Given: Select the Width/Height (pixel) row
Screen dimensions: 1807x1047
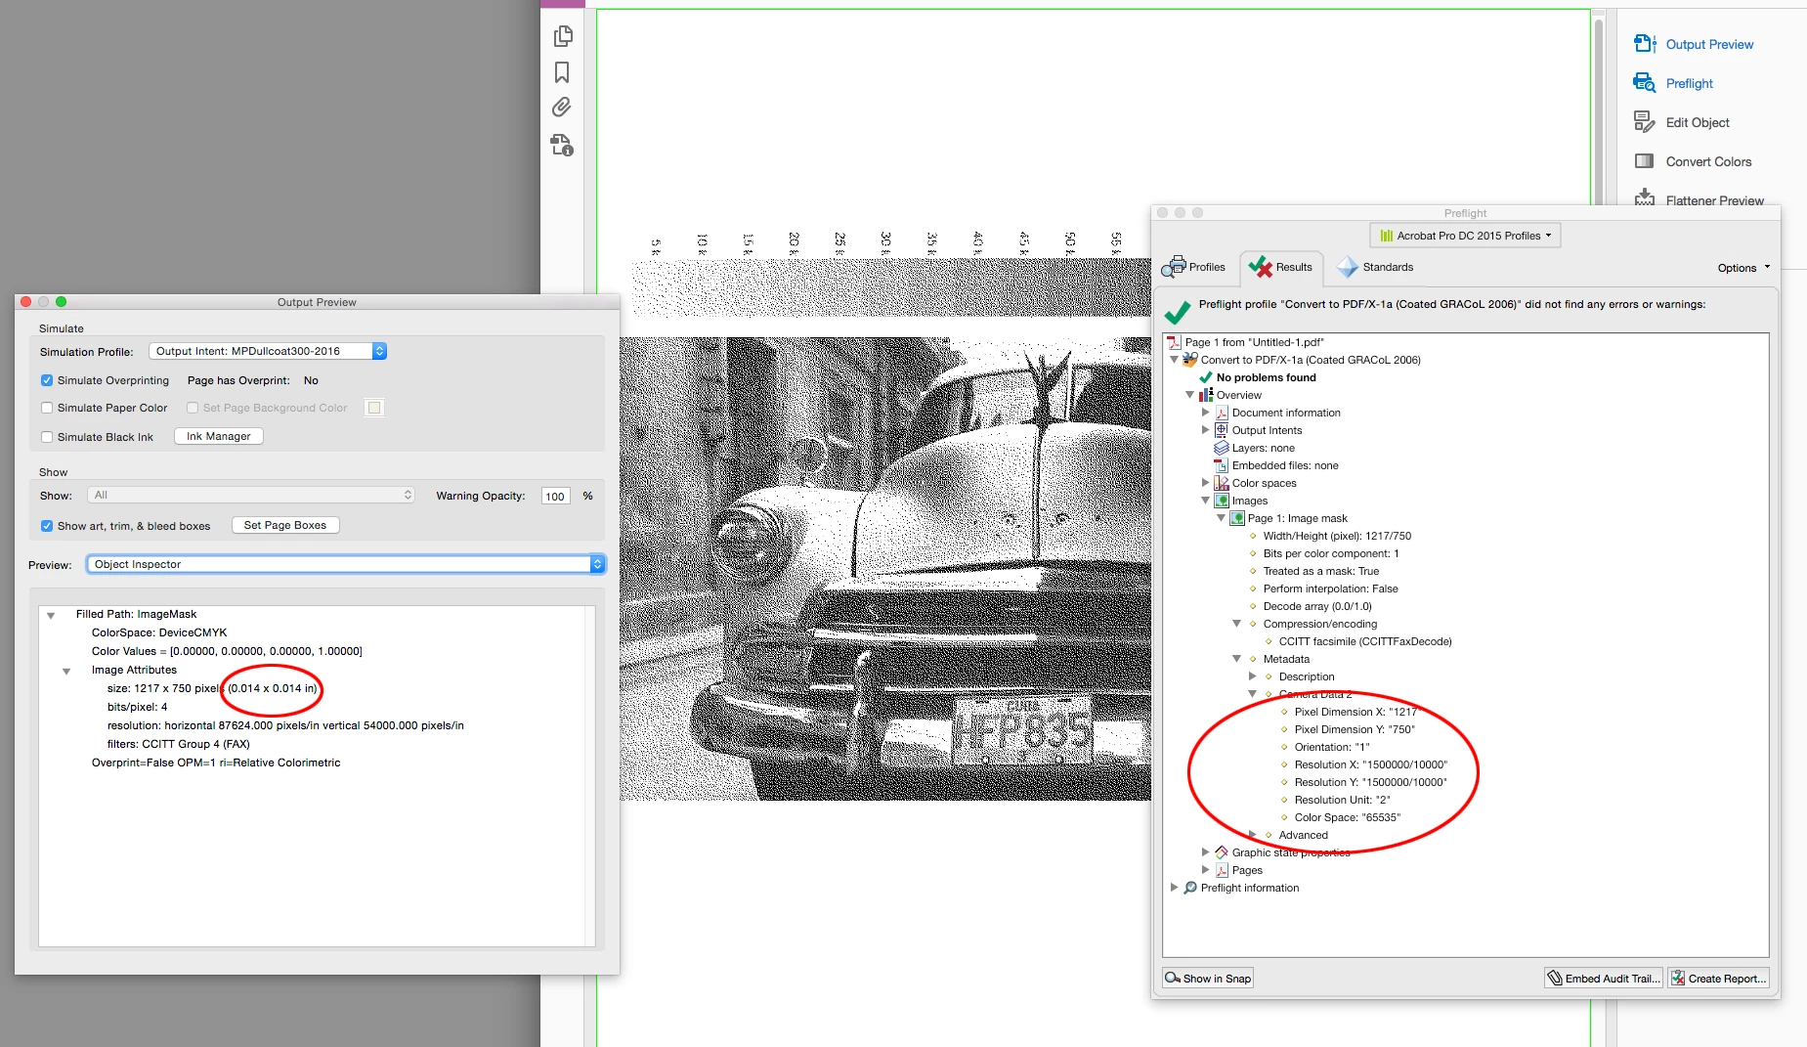Looking at the screenshot, I should (x=1337, y=536).
